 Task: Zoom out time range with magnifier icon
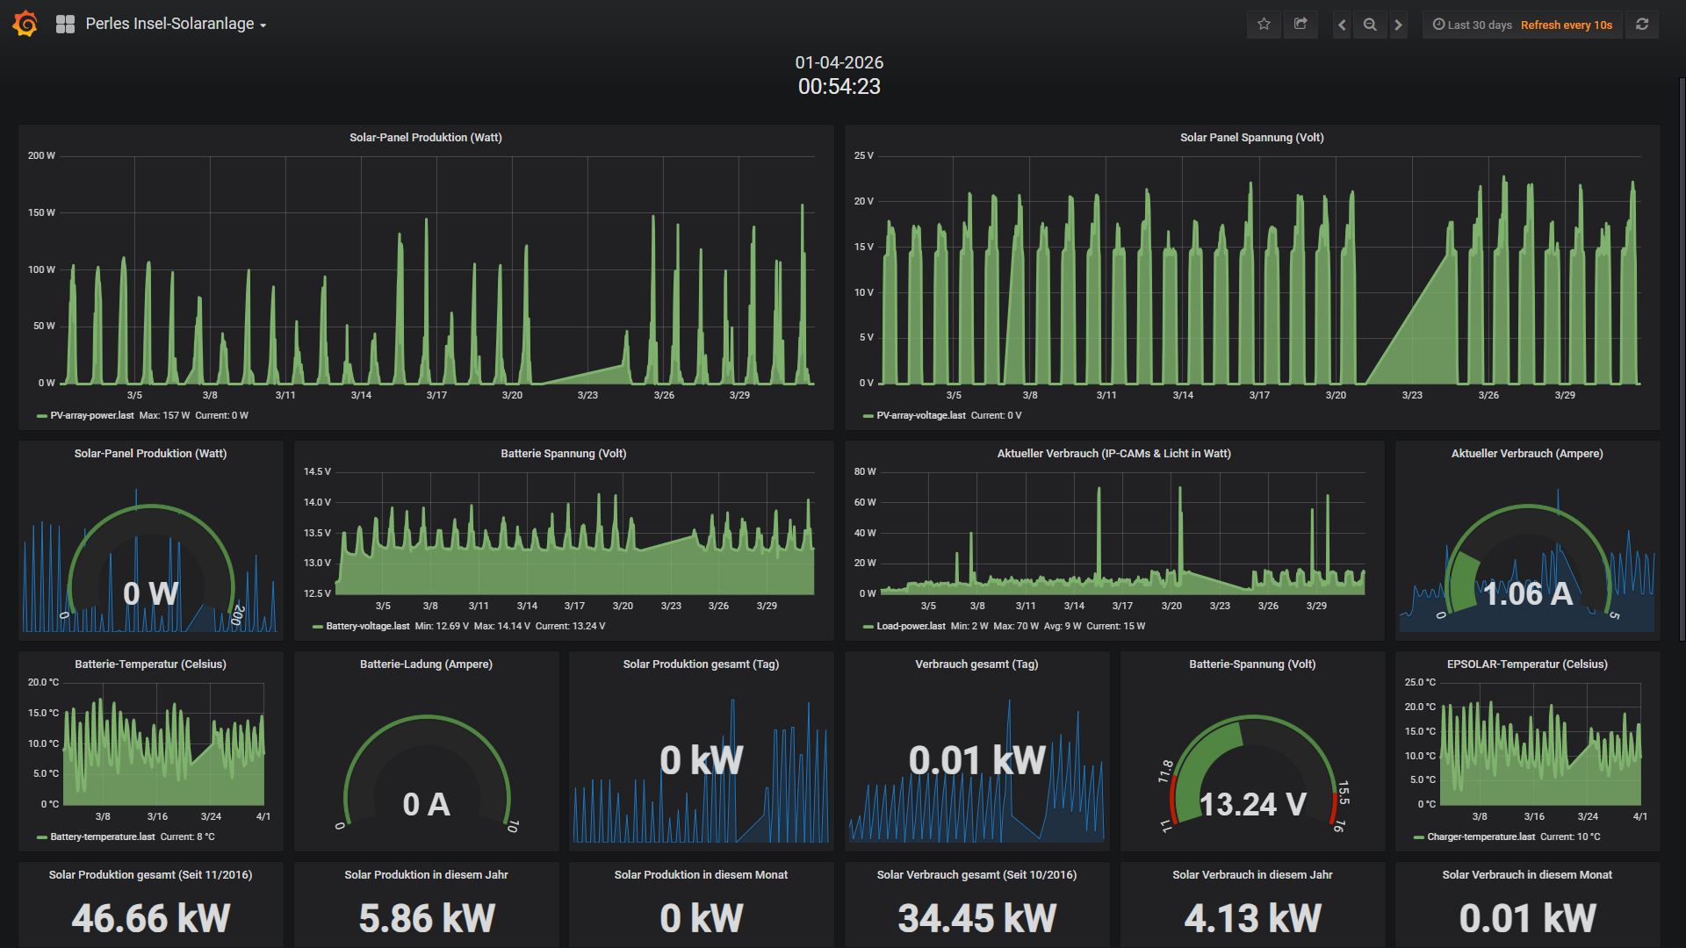click(x=1370, y=25)
